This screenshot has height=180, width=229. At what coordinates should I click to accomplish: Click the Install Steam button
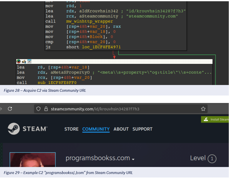coord(215,119)
